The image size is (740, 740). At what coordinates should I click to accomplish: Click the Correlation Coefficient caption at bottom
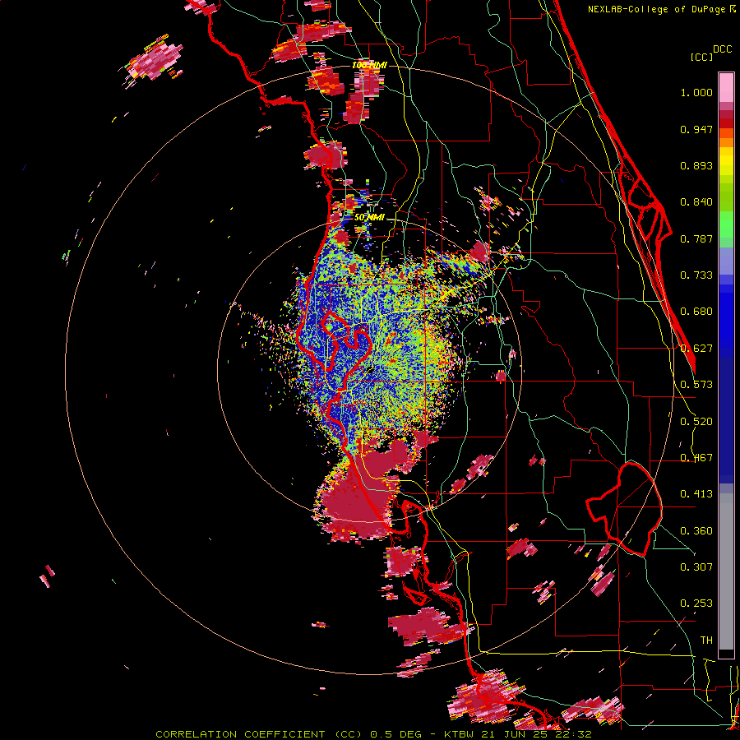click(x=373, y=734)
